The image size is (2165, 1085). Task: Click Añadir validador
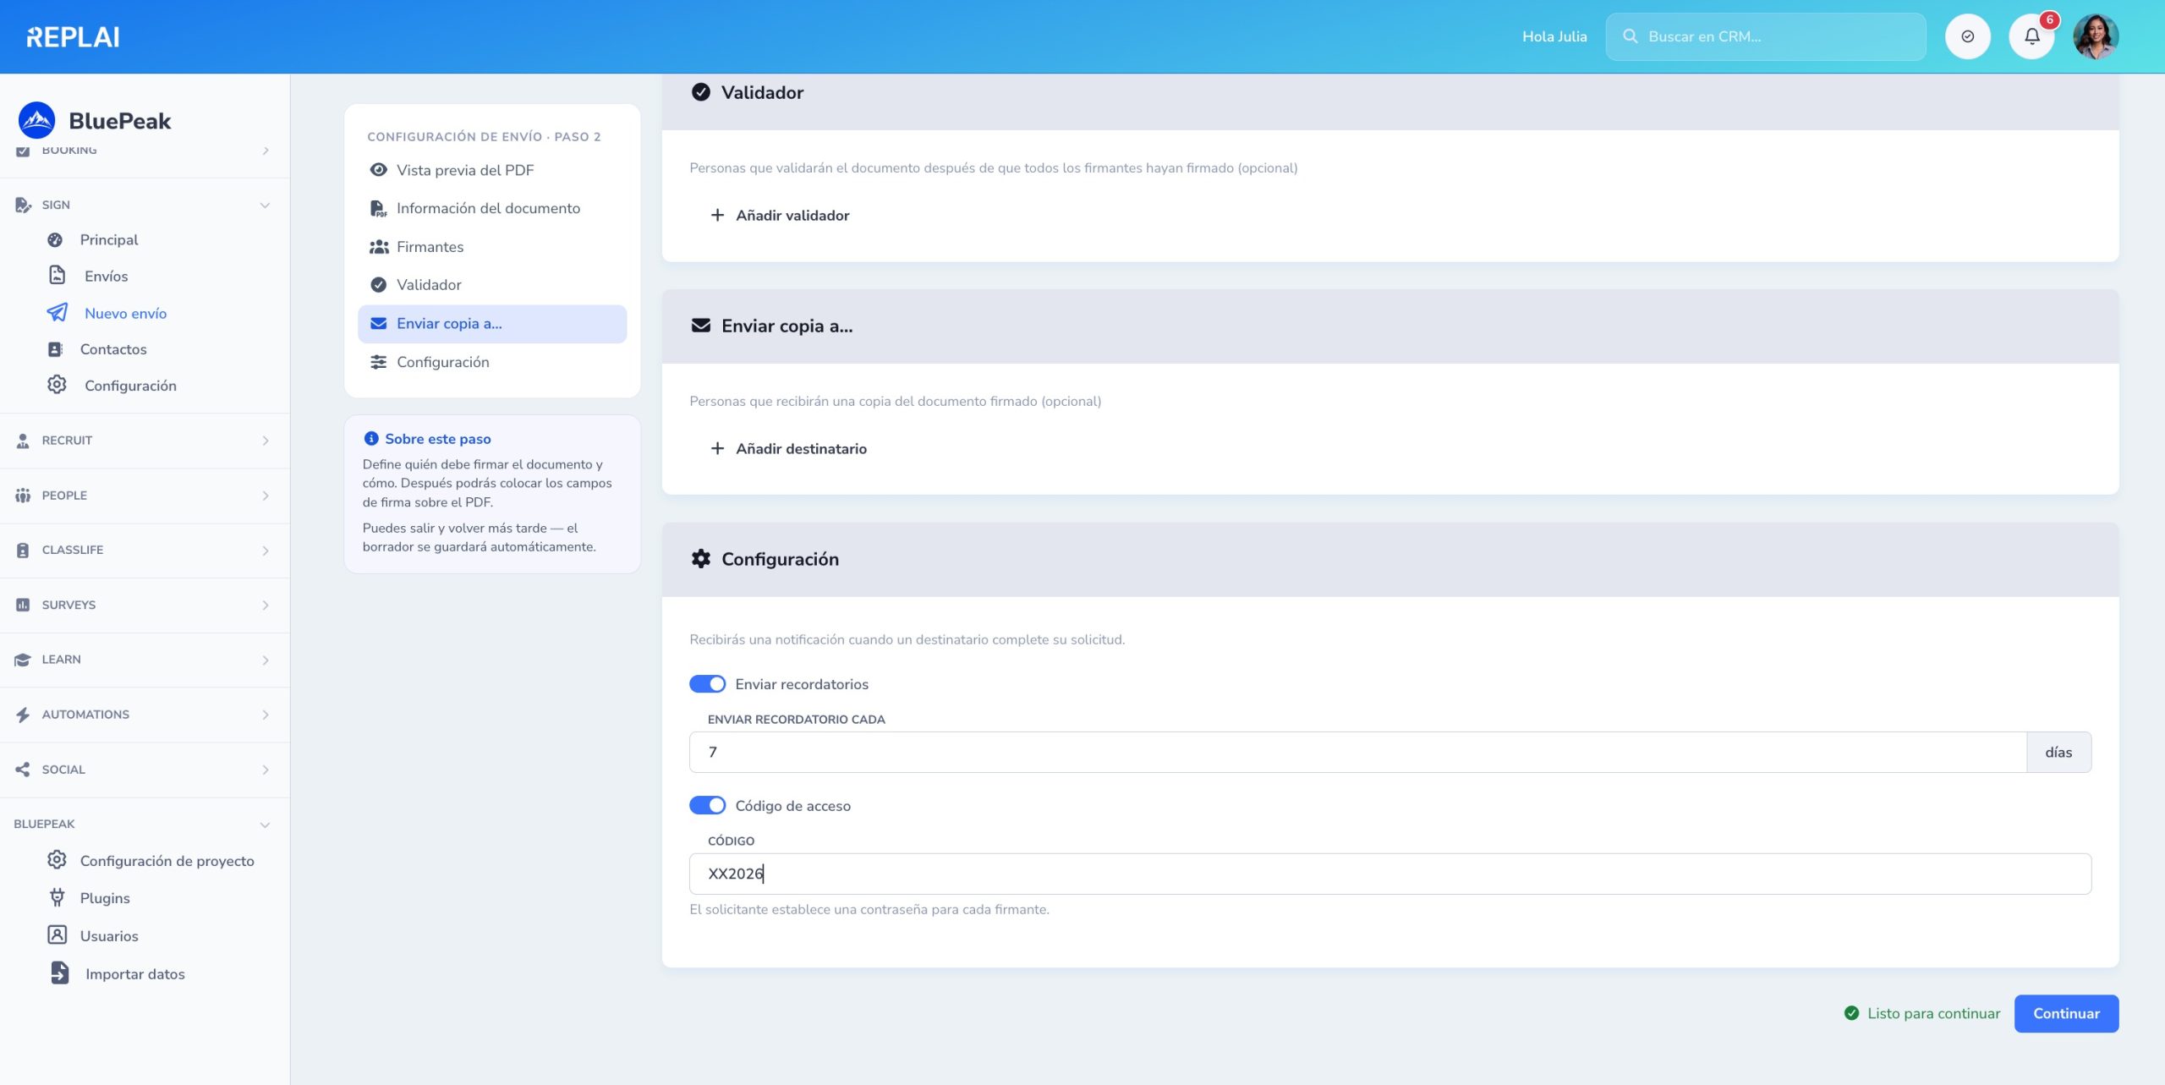(781, 215)
